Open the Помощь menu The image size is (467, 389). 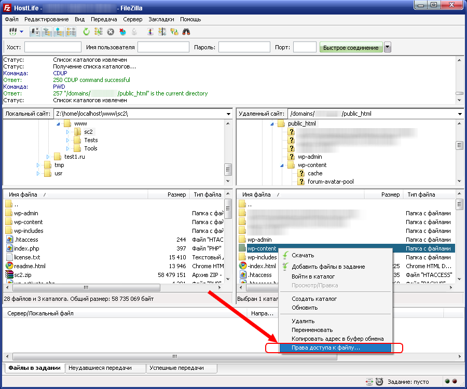(190, 19)
